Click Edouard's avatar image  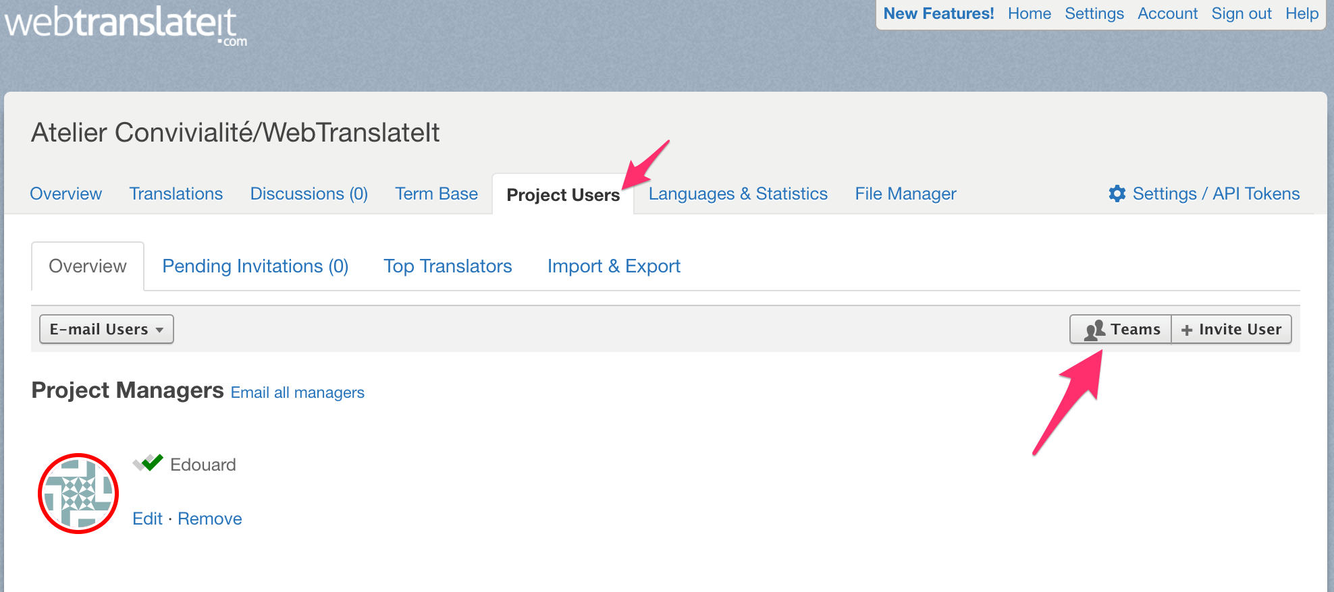coord(78,494)
